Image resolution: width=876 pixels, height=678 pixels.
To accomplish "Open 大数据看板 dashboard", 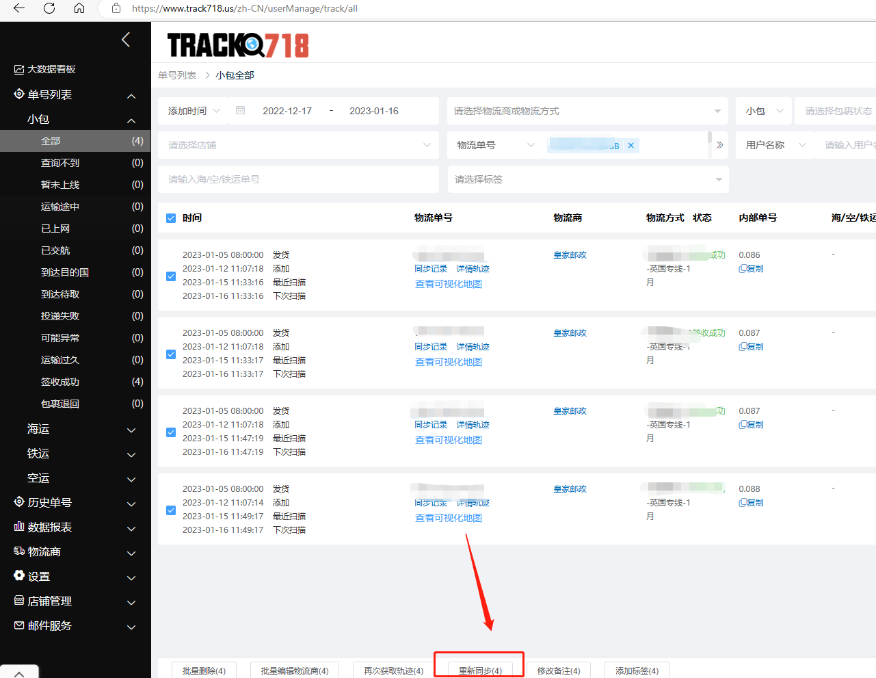I will (x=45, y=69).
